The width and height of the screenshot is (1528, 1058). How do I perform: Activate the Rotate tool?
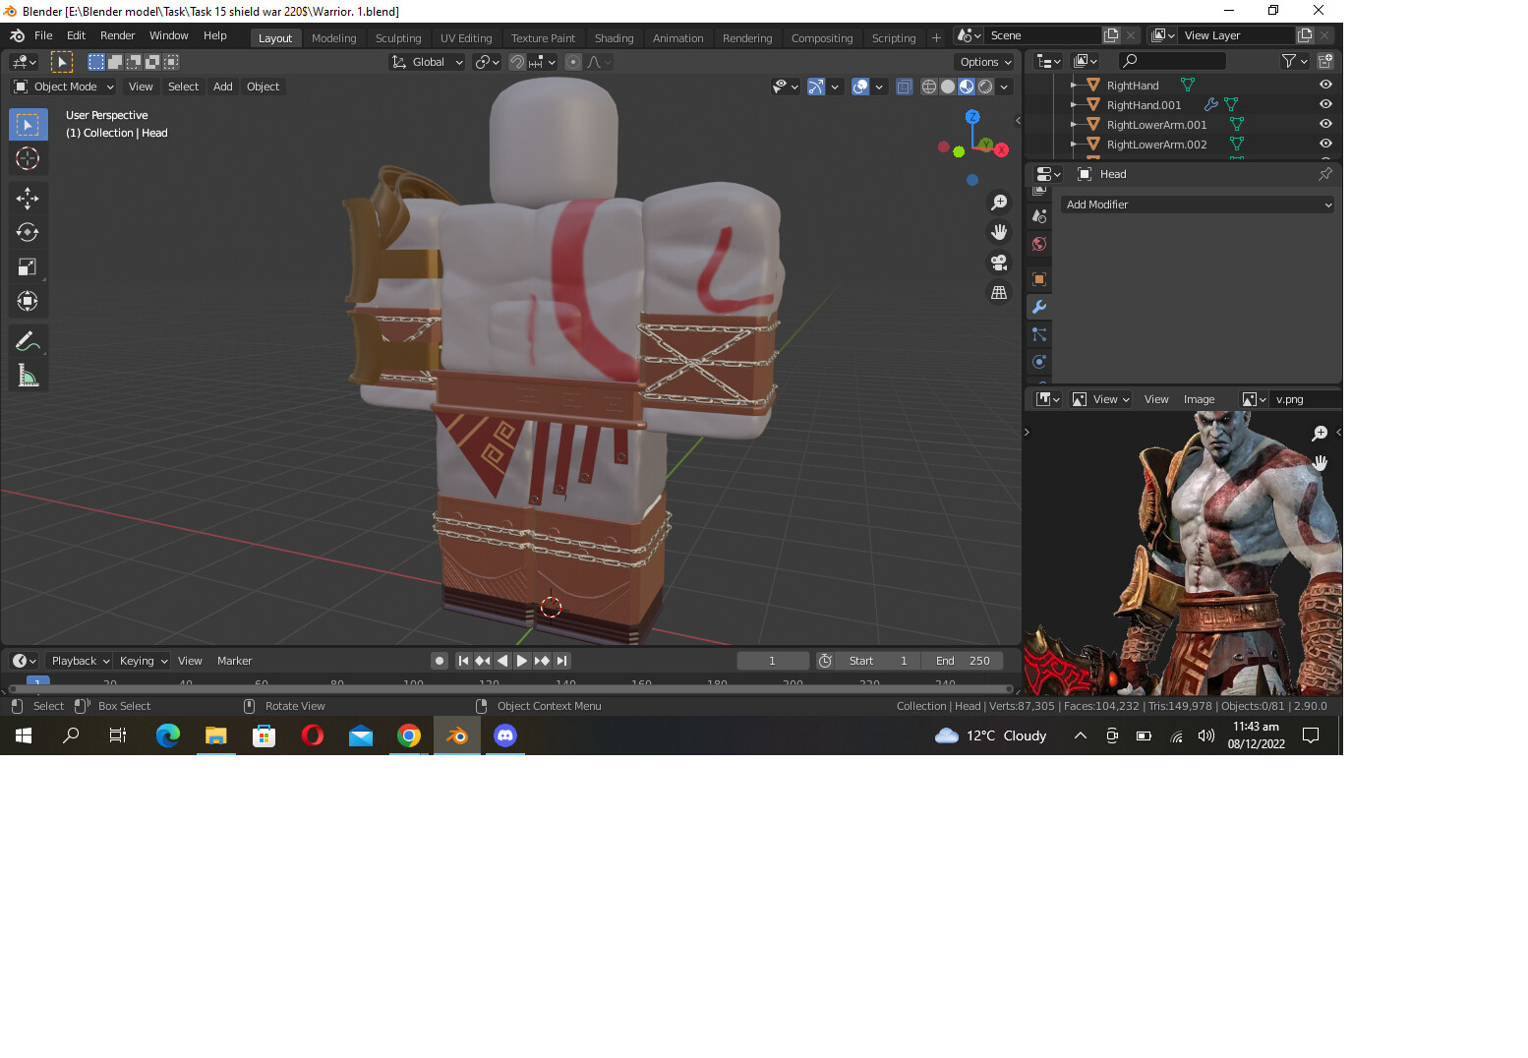28,232
